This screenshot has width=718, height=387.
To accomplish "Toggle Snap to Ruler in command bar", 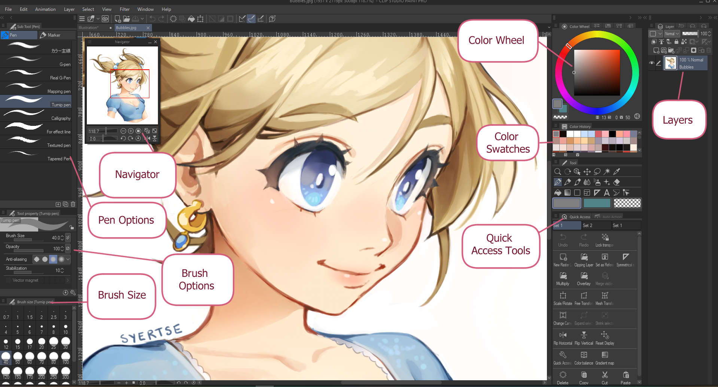I will point(242,19).
